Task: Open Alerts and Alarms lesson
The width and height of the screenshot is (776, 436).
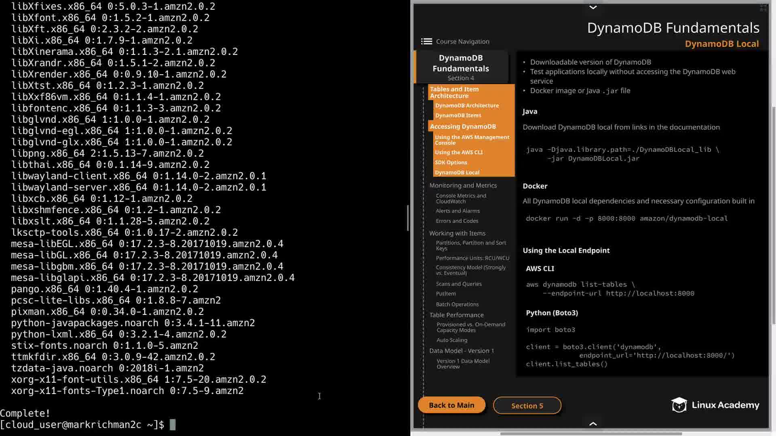Action: [x=458, y=211]
